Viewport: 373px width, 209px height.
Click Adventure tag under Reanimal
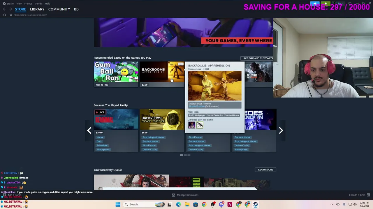pos(102,145)
